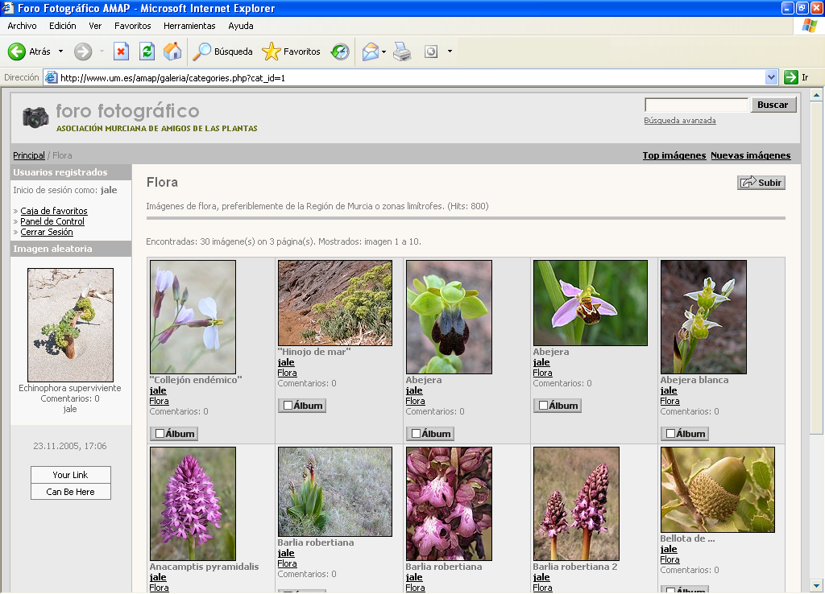Open dropdown arrow next to Atrás
The image size is (825, 594).
click(60, 52)
